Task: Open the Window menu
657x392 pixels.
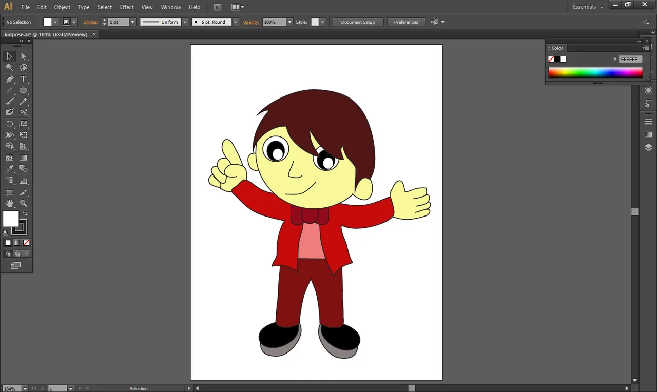Action: tap(171, 7)
